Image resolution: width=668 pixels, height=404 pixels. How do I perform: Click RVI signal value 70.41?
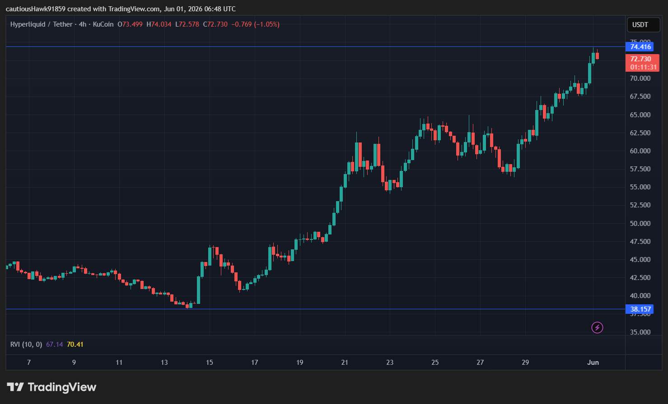75,344
